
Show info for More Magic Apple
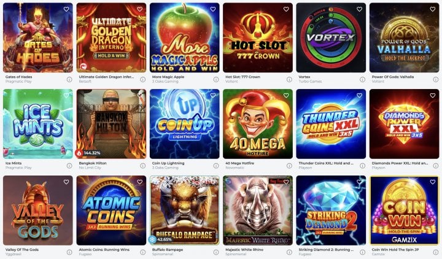(216, 79)
